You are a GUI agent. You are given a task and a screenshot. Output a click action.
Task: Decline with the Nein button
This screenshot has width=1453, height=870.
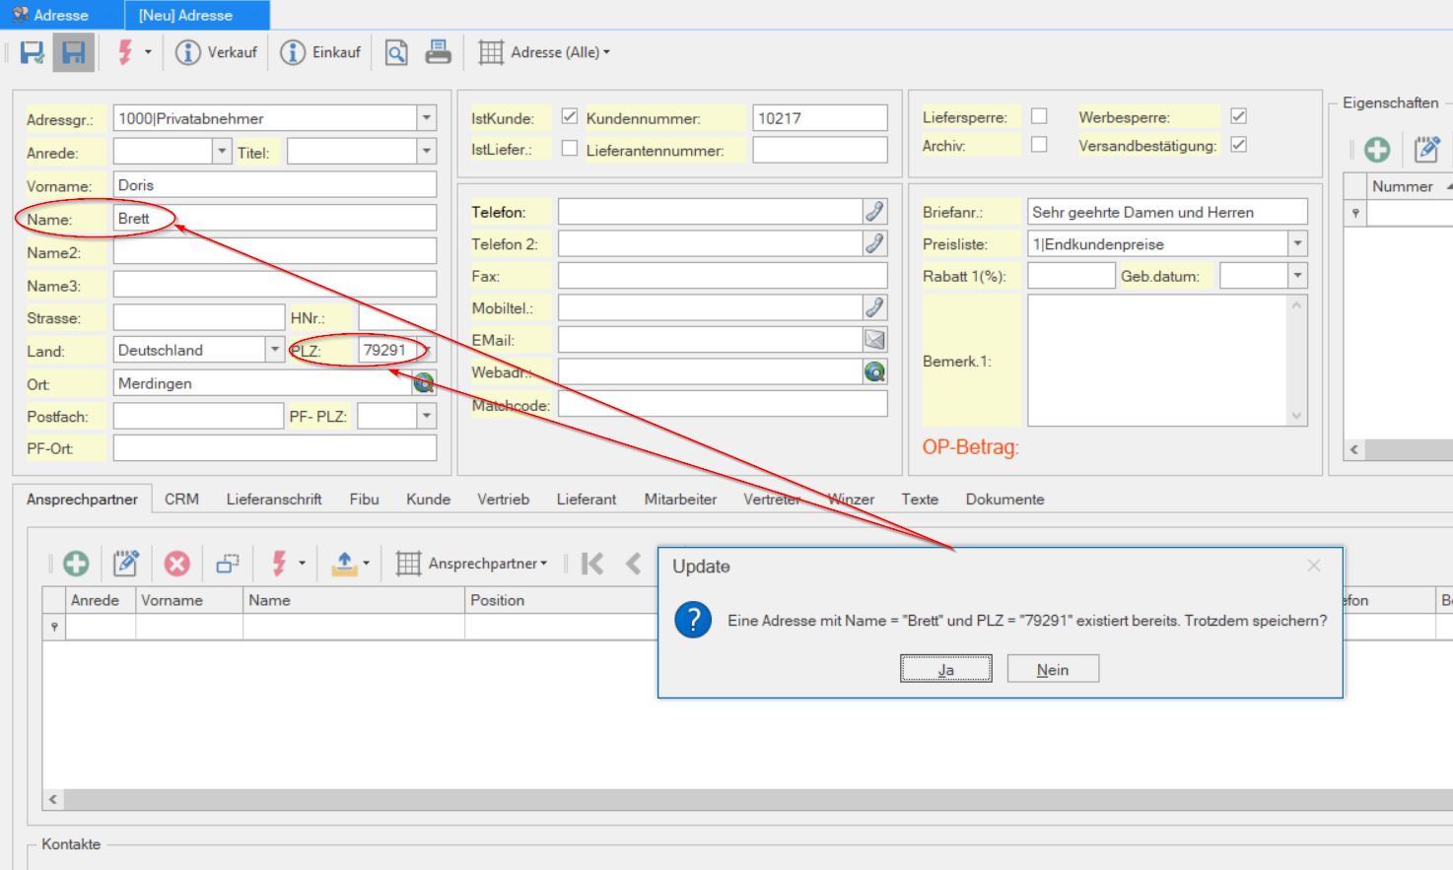pos(1053,669)
